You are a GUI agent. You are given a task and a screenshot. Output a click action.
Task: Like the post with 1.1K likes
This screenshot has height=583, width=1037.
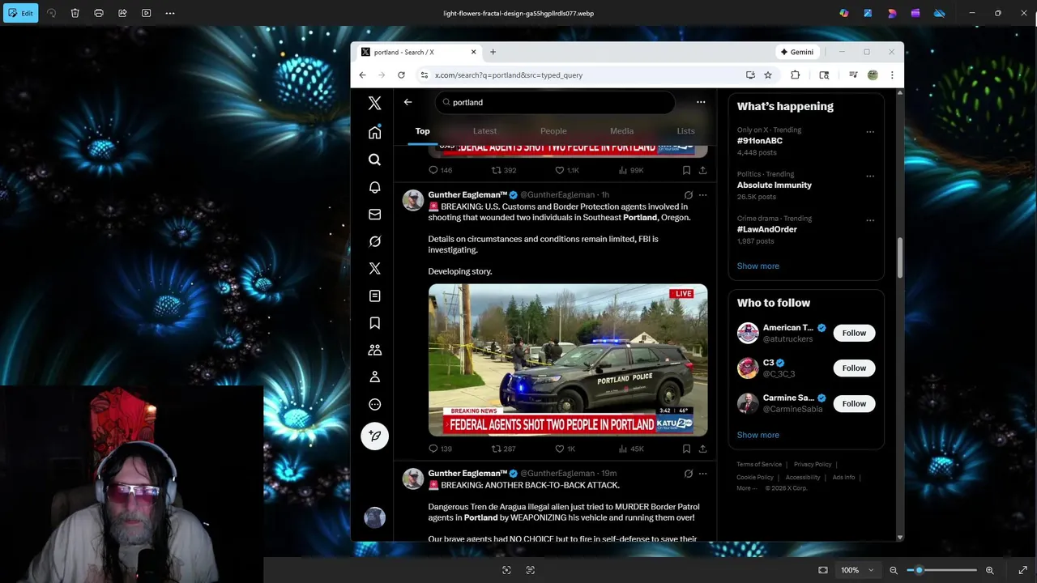pos(566,170)
